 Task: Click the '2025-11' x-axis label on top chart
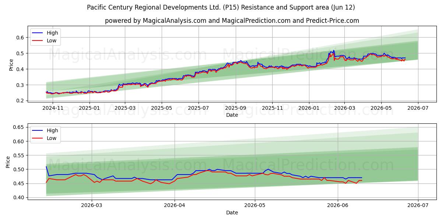(272, 108)
